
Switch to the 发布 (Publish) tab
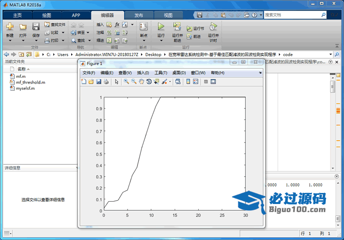pos(139,15)
